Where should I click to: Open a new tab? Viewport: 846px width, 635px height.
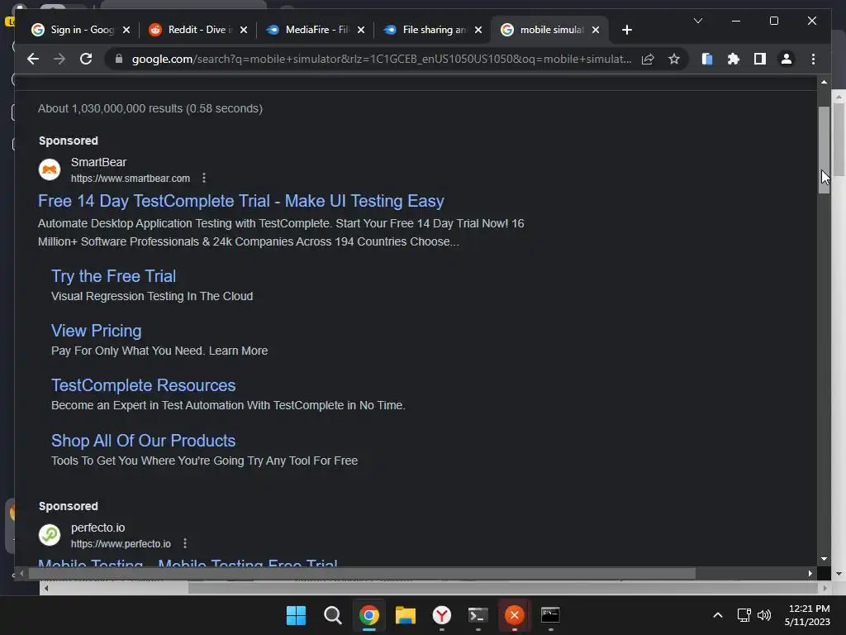pyautogui.click(x=626, y=30)
